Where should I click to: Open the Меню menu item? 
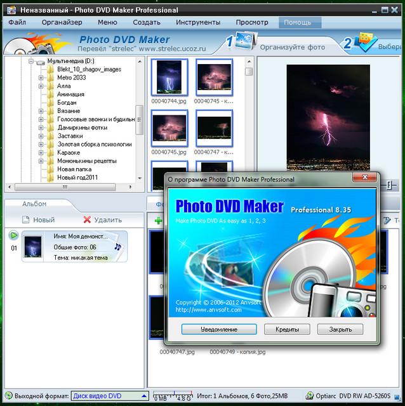[x=107, y=22]
